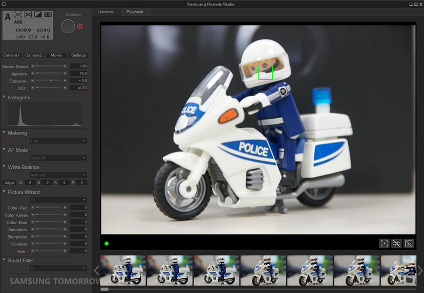424x293 pixels.
Task: Toggle the grid overlay icon
Action: (x=396, y=243)
